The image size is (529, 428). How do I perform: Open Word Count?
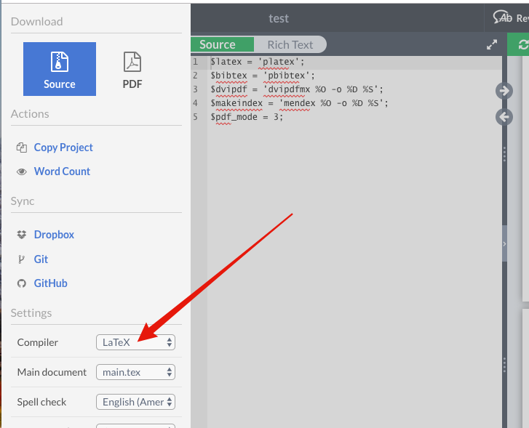point(62,171)
